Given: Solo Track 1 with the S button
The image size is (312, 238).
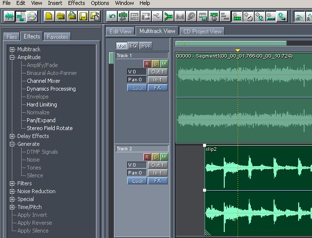Looking at the screenshot, I should [156, 64].
